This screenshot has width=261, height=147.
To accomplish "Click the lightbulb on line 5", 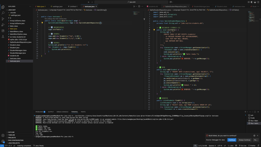I will coord(42,23).
